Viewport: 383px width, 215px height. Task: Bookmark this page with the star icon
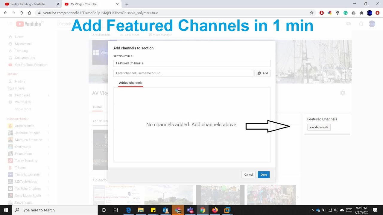click(311, 13)
